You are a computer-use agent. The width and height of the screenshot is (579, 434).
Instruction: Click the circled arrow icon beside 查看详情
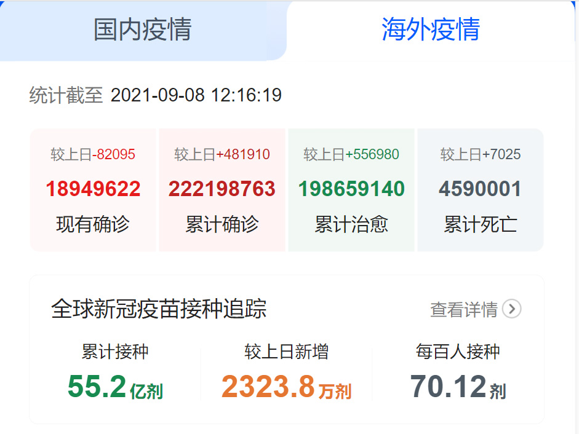[511, 309]
